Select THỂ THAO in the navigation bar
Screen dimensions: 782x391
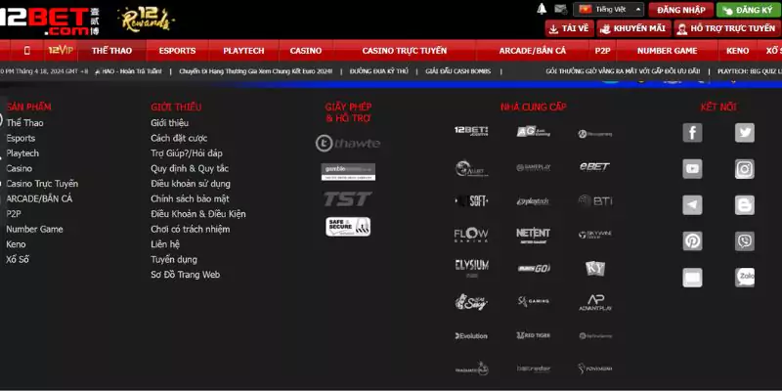(111, 51)
